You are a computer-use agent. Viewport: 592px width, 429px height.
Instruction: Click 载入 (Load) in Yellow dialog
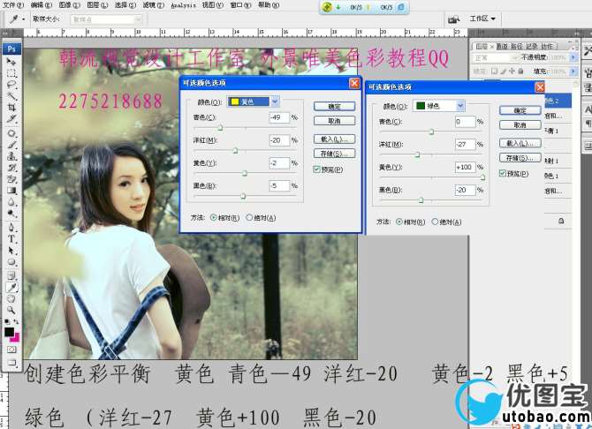(334, 139)
